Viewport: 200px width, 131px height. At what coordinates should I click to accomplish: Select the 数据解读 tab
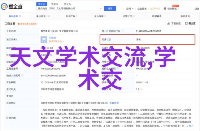[x=157, y=16]
